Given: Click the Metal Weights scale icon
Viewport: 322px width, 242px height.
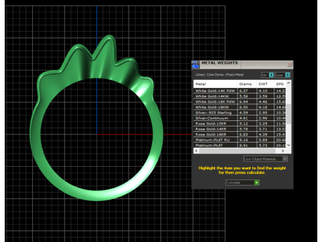Looking at the screenshot, I should [195, 65].
